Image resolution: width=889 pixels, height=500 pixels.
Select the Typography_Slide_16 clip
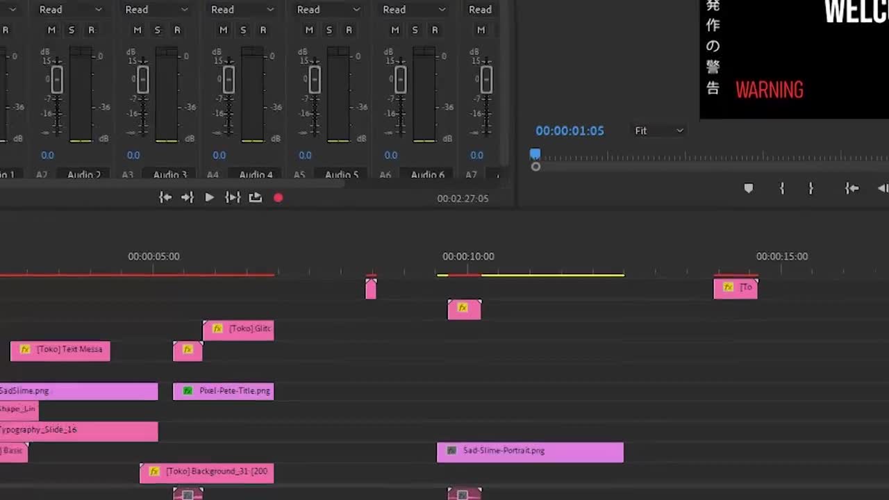tap(78, 431)
